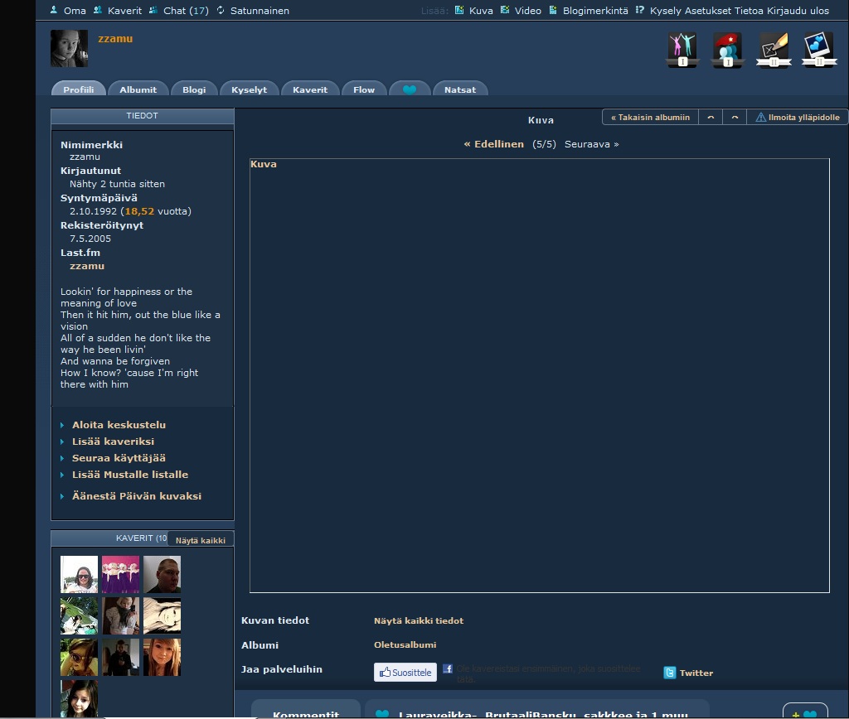Click the dancing people badge icon

coord(682,49)
